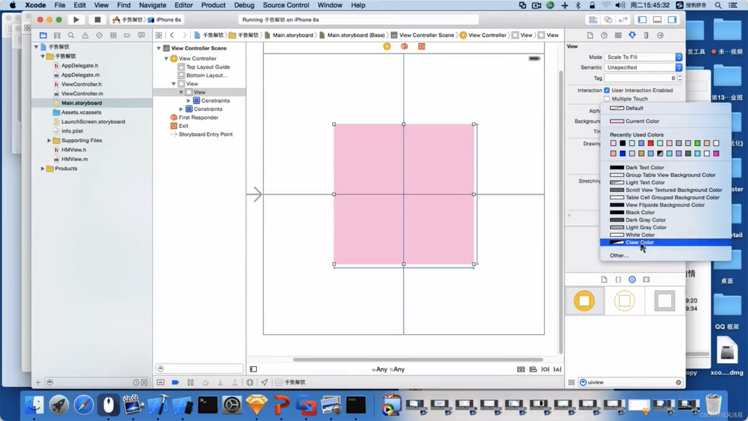Open the File inspector icon

590,35
